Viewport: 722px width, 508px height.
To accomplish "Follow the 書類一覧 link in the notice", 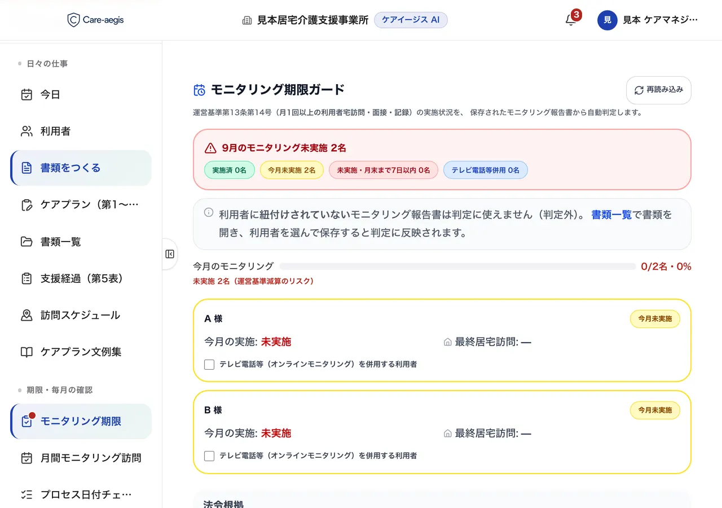I will (611, 215).
